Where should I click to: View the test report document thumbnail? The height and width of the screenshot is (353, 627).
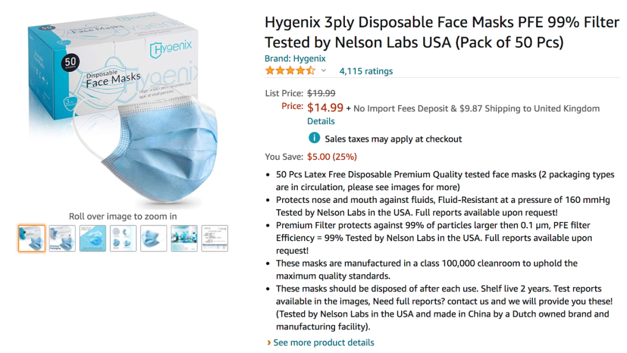[x=214, y=238]
